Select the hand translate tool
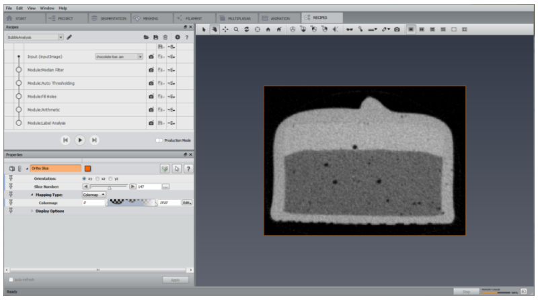Screen dimensions: 538x300 pyautogui.click(x=215, y=30)
